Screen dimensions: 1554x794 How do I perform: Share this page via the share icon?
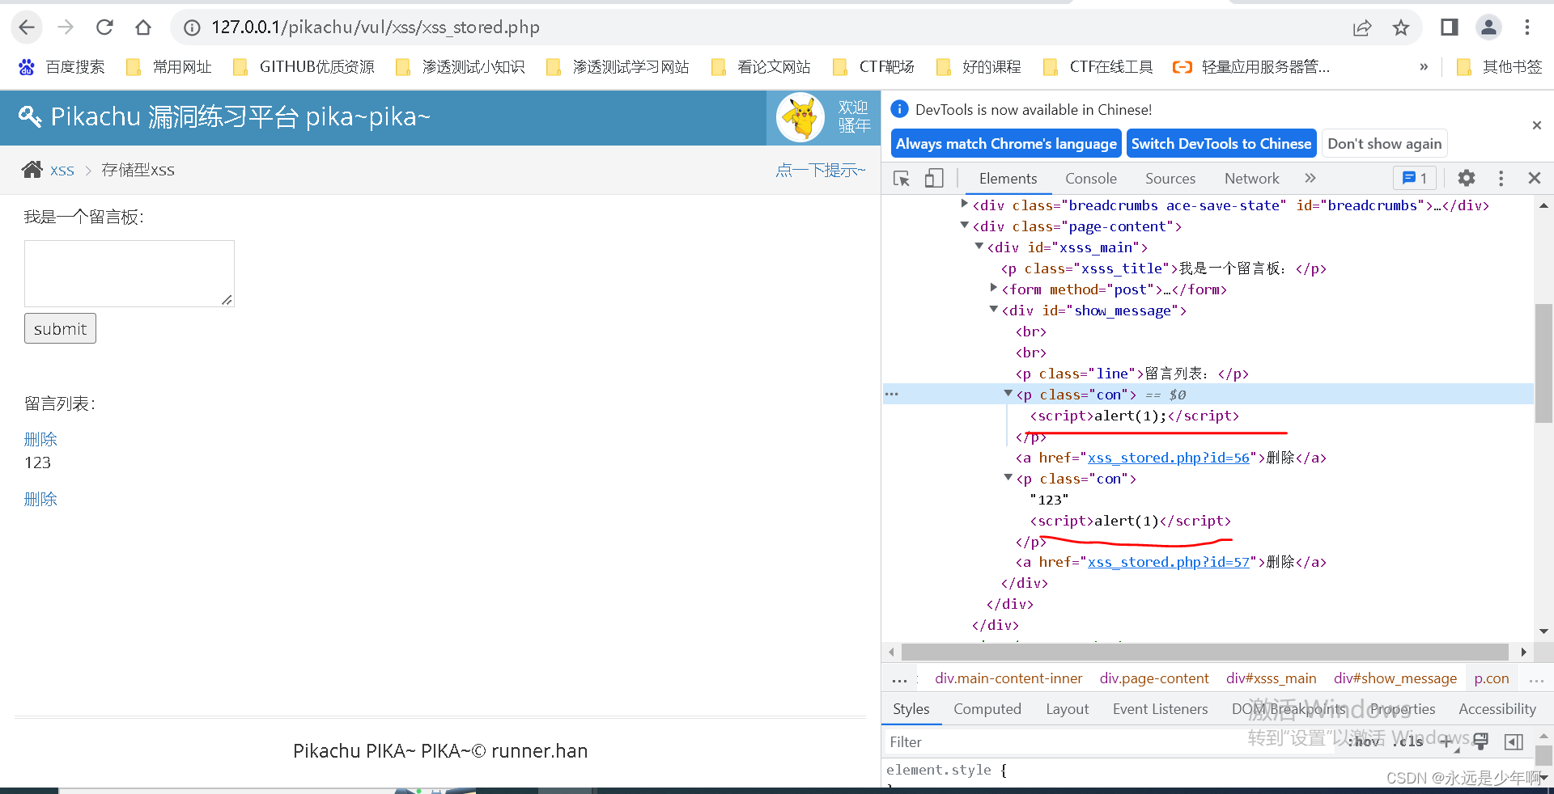coord(1362,27)
